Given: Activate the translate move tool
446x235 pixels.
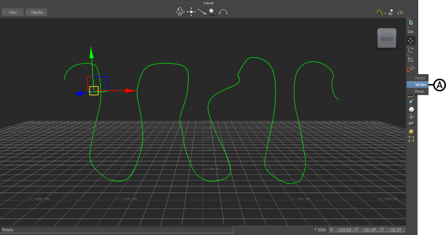Looking at the screenshot, I should pos(411,41).
